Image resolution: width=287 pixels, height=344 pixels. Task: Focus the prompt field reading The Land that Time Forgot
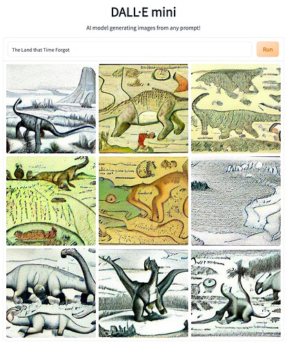pos(130,50)
